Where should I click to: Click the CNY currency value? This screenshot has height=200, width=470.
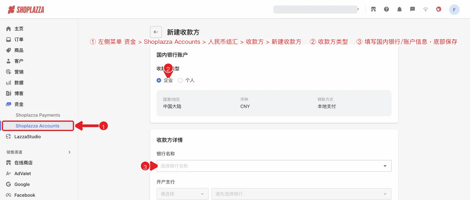coord(245,106)
